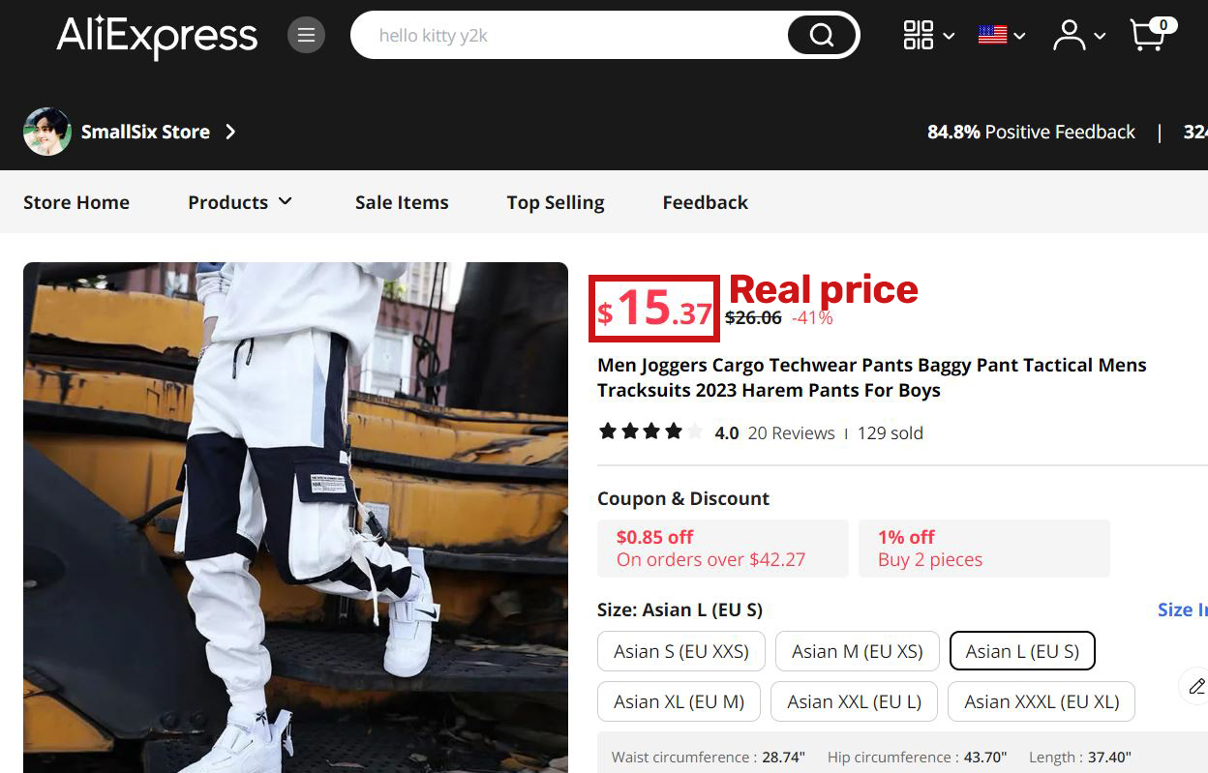Choose size Asian XL (EU M)
The height and width of the screenshot is (773, 1208).
[679, 701]
